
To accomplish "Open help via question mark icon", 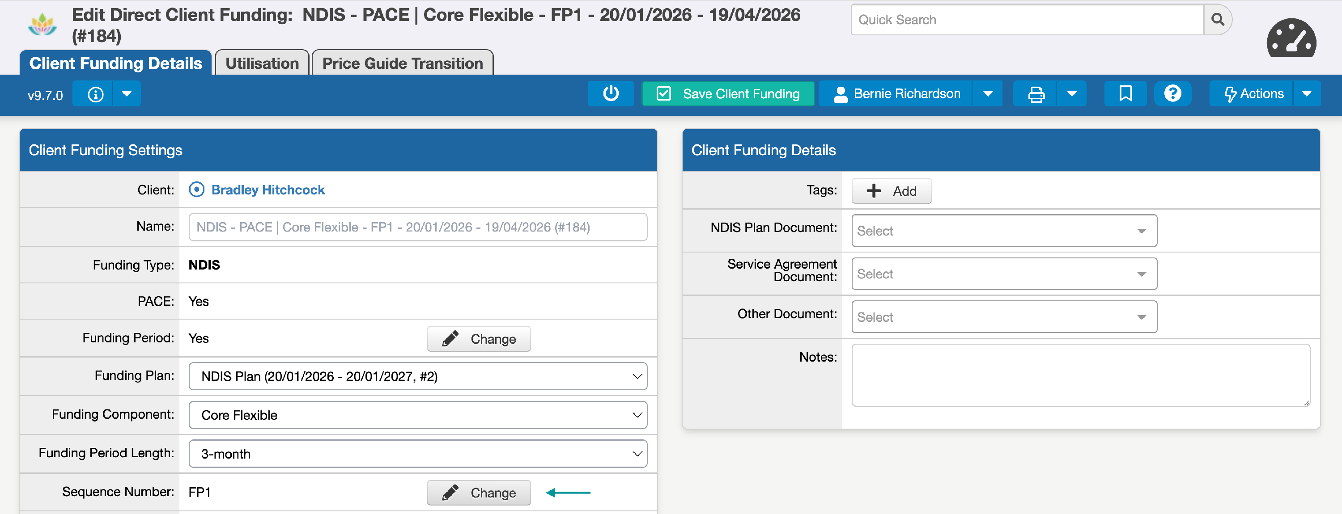I will tap(1172, 94).
